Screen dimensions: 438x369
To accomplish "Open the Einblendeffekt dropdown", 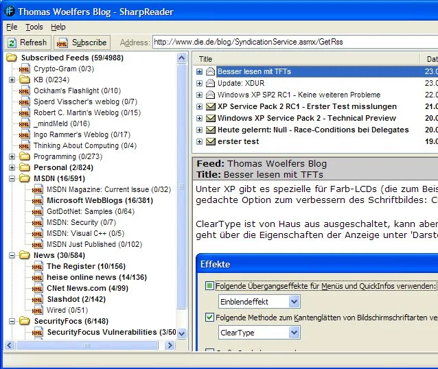I will [x=295, y=302].
